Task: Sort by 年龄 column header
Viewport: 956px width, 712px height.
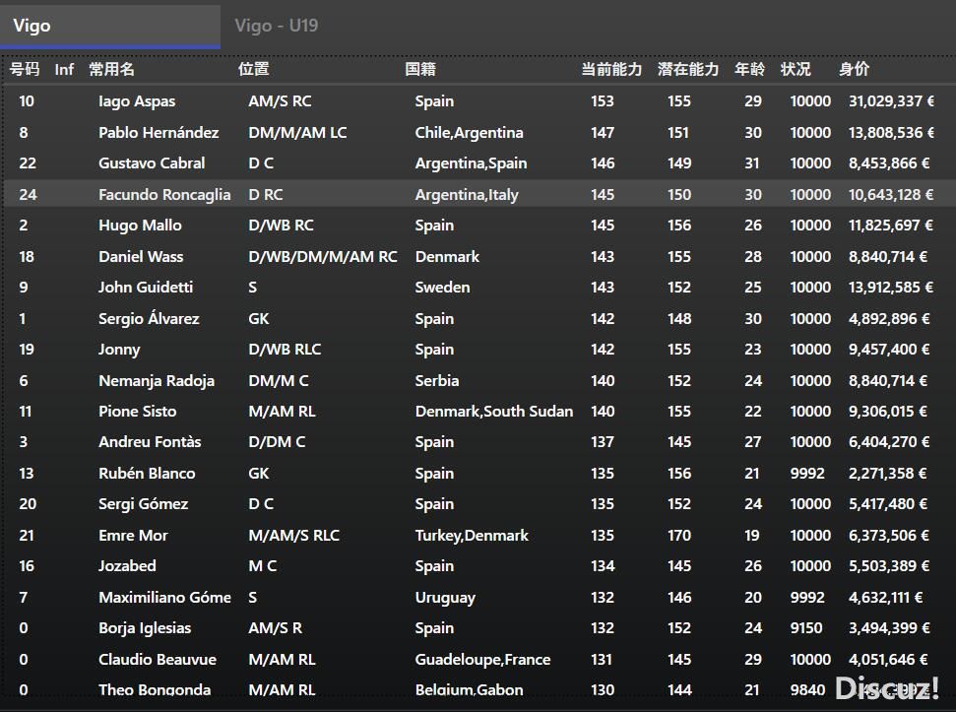Action: click(750, 69)
